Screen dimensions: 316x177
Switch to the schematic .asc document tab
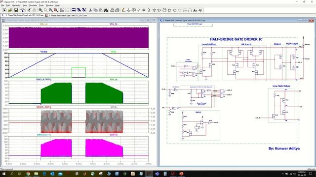[23, 15]
